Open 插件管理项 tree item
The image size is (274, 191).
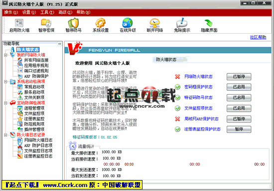point(34,129)
